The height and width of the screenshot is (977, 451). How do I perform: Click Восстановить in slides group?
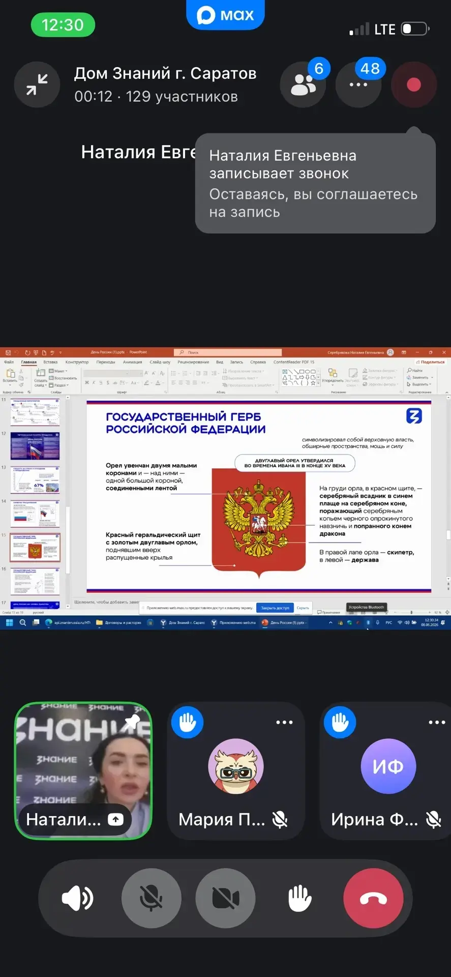(63, 378)
